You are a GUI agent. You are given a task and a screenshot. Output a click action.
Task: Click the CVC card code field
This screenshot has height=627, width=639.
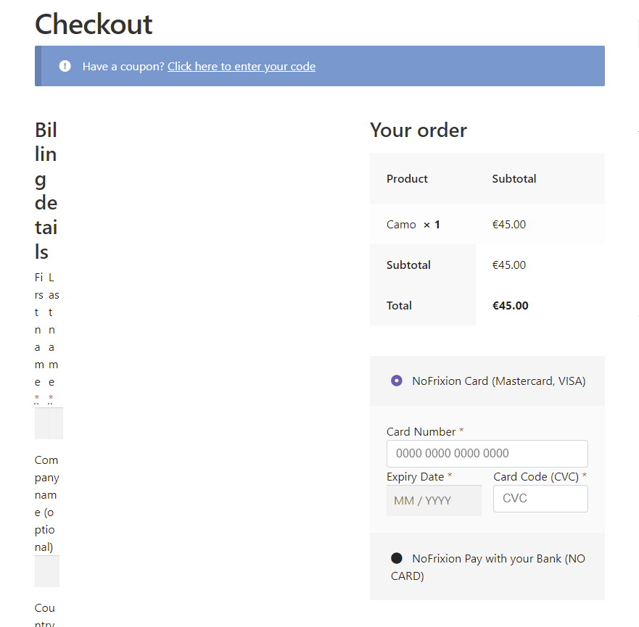click(x=540, y=499)
